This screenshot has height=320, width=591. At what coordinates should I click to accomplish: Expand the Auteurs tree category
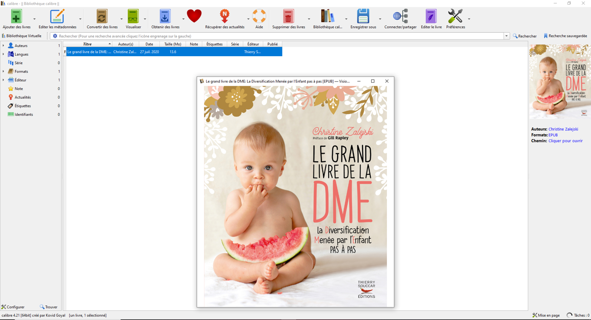point(4,46)
